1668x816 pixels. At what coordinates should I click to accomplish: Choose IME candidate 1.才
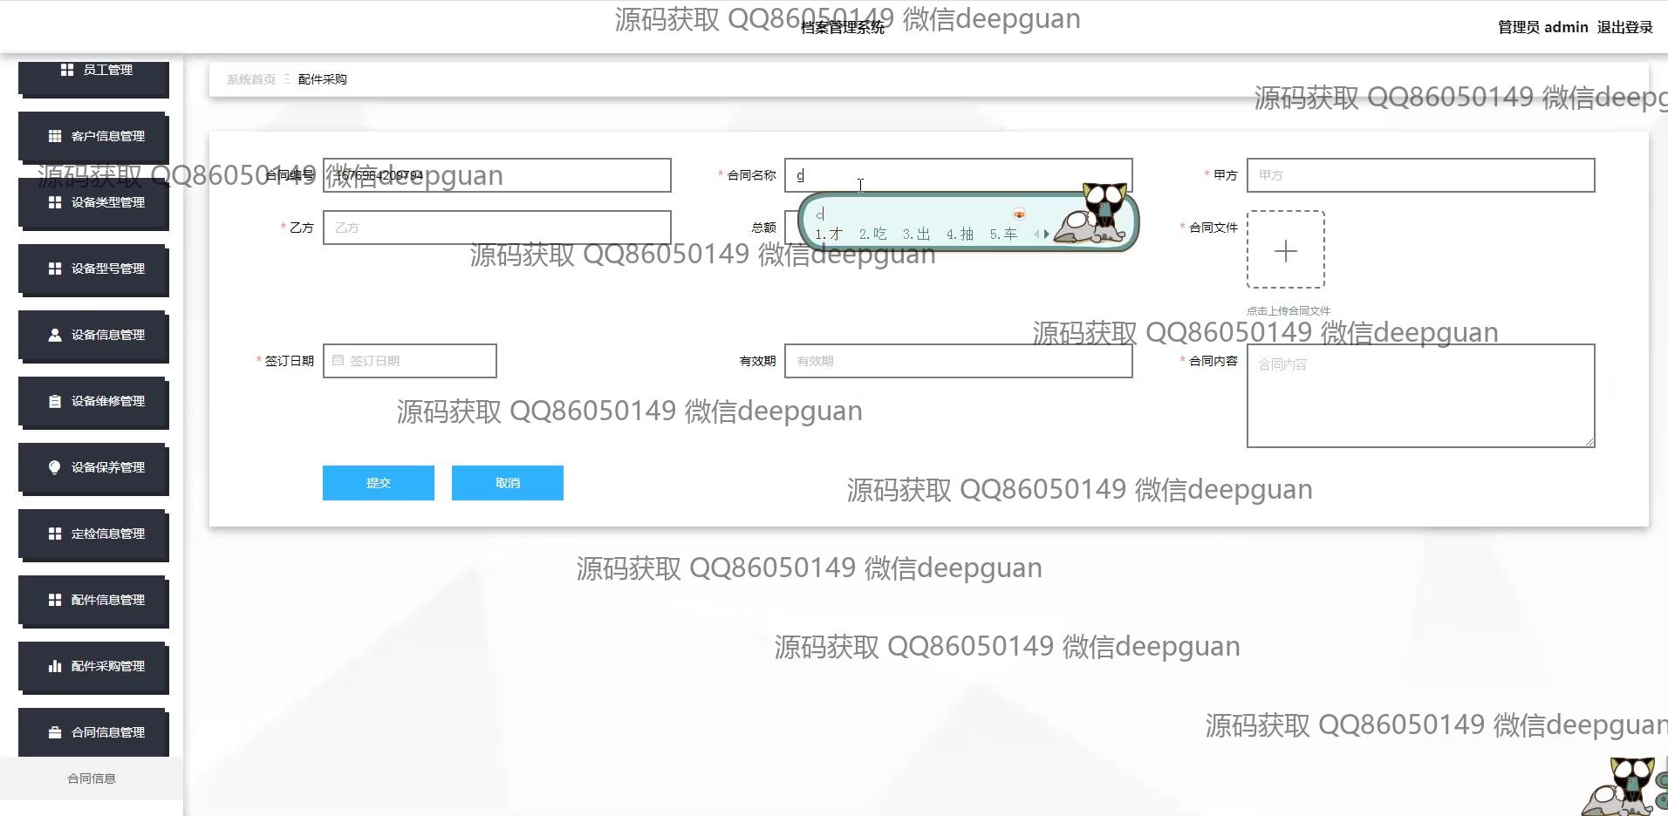click(829, 234)
